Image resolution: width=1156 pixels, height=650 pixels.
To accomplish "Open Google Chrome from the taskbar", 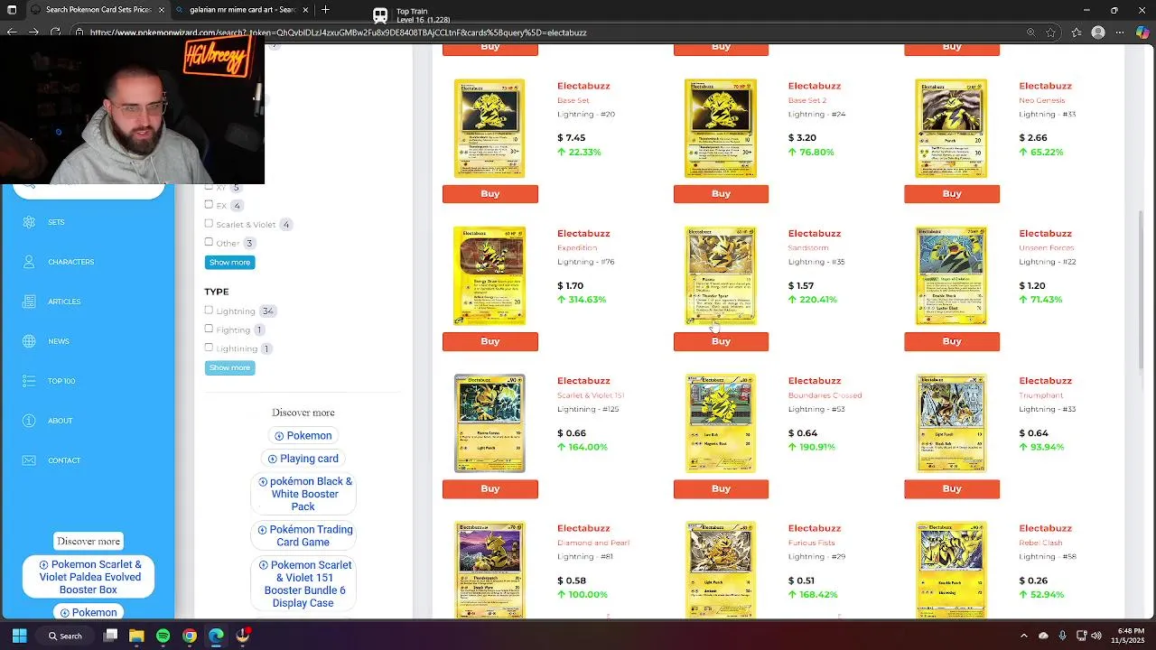I will click(189, 636).
